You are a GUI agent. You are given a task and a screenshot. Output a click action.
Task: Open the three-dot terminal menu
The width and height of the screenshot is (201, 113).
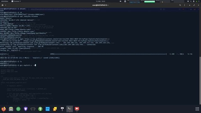click(184, 5)
